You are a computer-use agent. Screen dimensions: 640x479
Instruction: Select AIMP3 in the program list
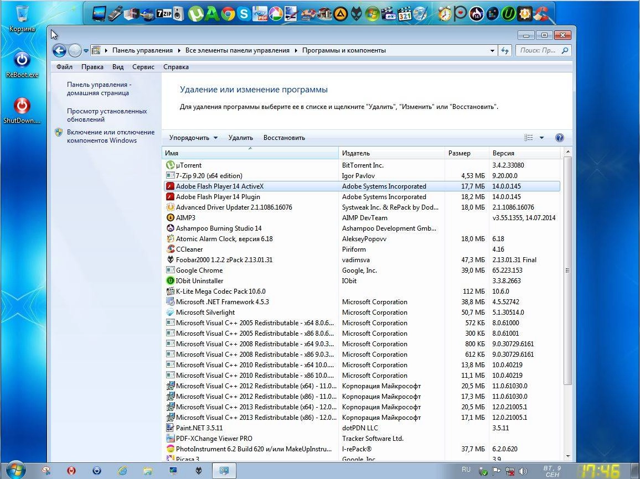click(361, 218)
